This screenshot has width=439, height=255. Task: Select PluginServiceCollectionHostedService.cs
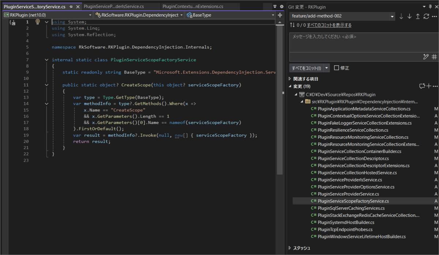357,173
